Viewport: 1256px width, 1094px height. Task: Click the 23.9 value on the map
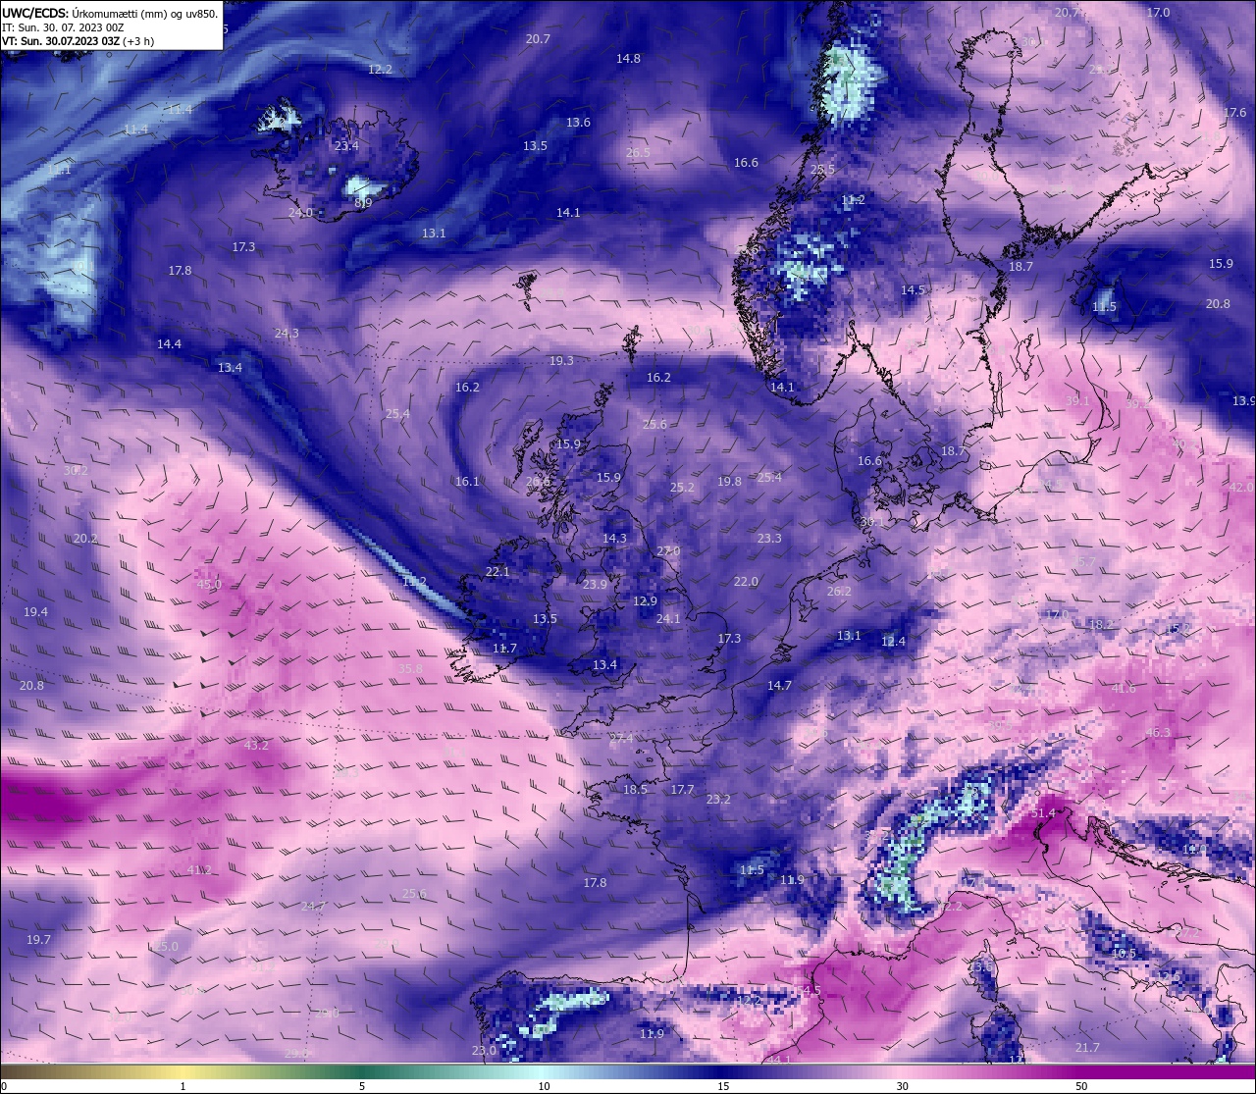(x=595, y=585)
